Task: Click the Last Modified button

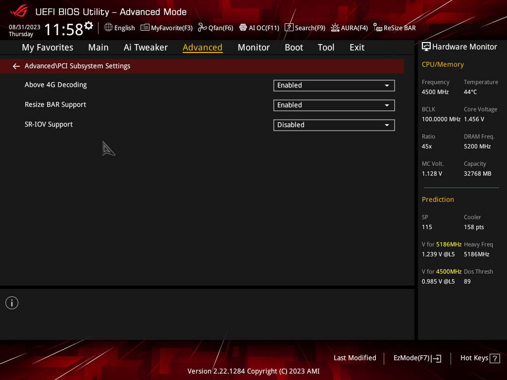Action: [x=355, y=358]
